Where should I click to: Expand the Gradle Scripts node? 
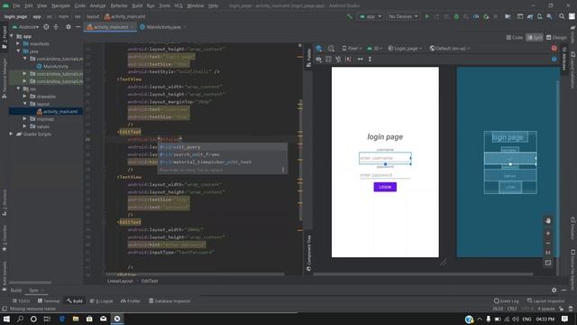11,135
